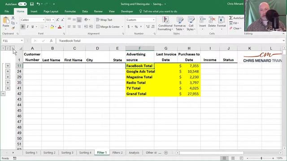Viewport: 287px width, 161px height.
Task: Click the Save icon in title bar
Action: [x=32, y=4]
